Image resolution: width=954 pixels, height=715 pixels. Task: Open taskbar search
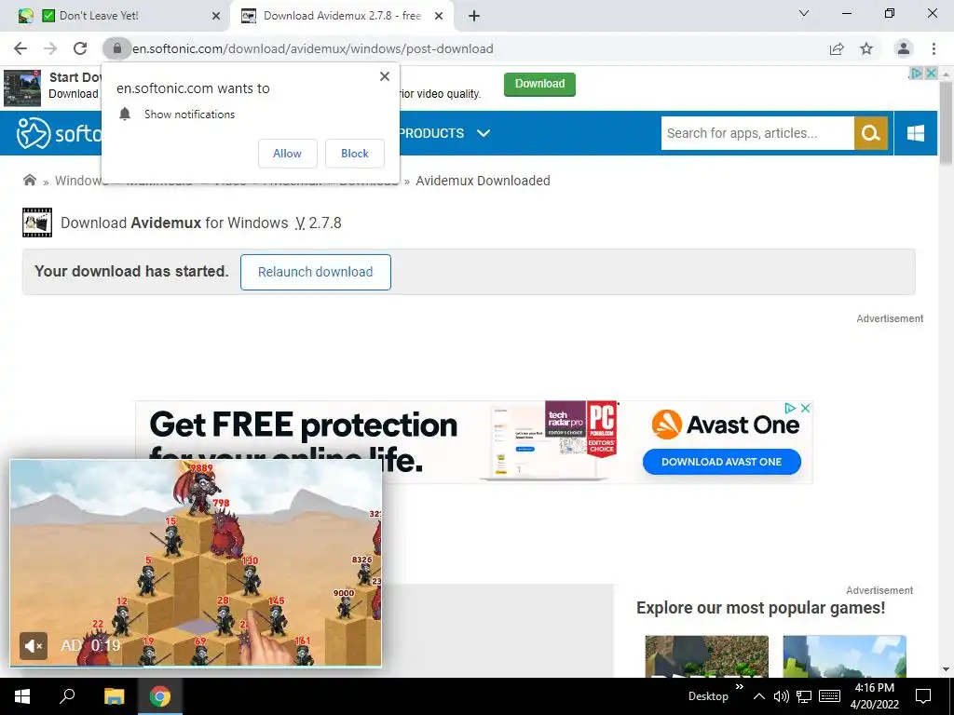coord(67,696)
